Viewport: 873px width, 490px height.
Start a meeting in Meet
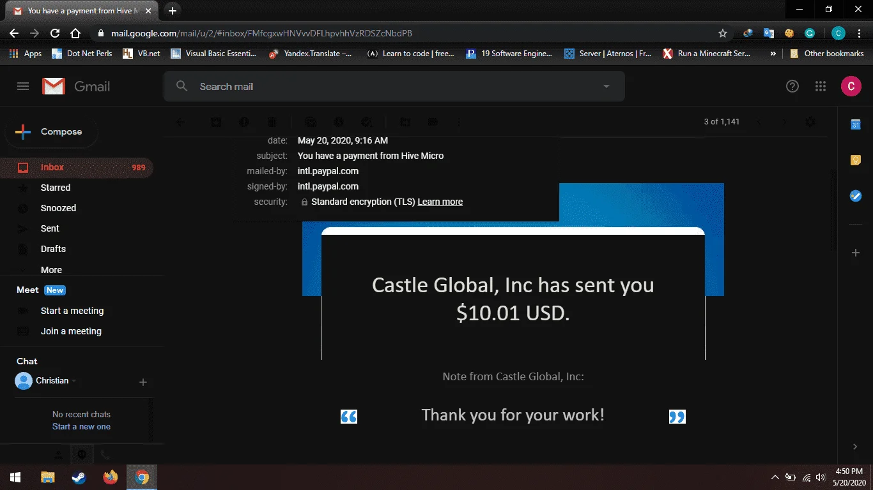[x=72, y=311]
